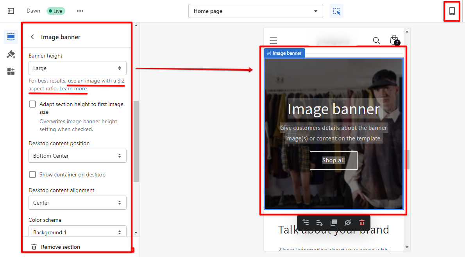Open the Home page template selector

click(256, 11)
